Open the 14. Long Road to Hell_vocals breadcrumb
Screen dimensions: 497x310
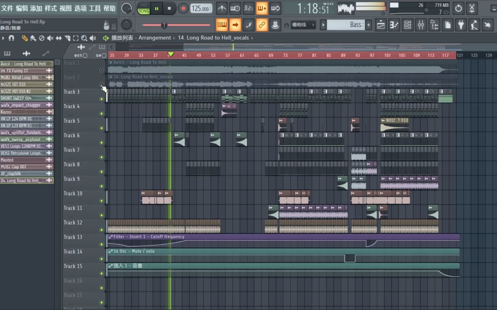(213, 38)
